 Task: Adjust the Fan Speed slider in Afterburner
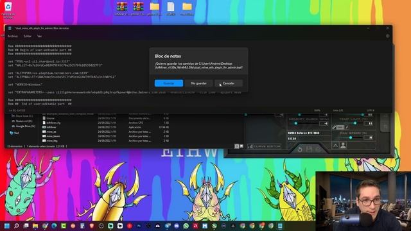tap(351, 137)
